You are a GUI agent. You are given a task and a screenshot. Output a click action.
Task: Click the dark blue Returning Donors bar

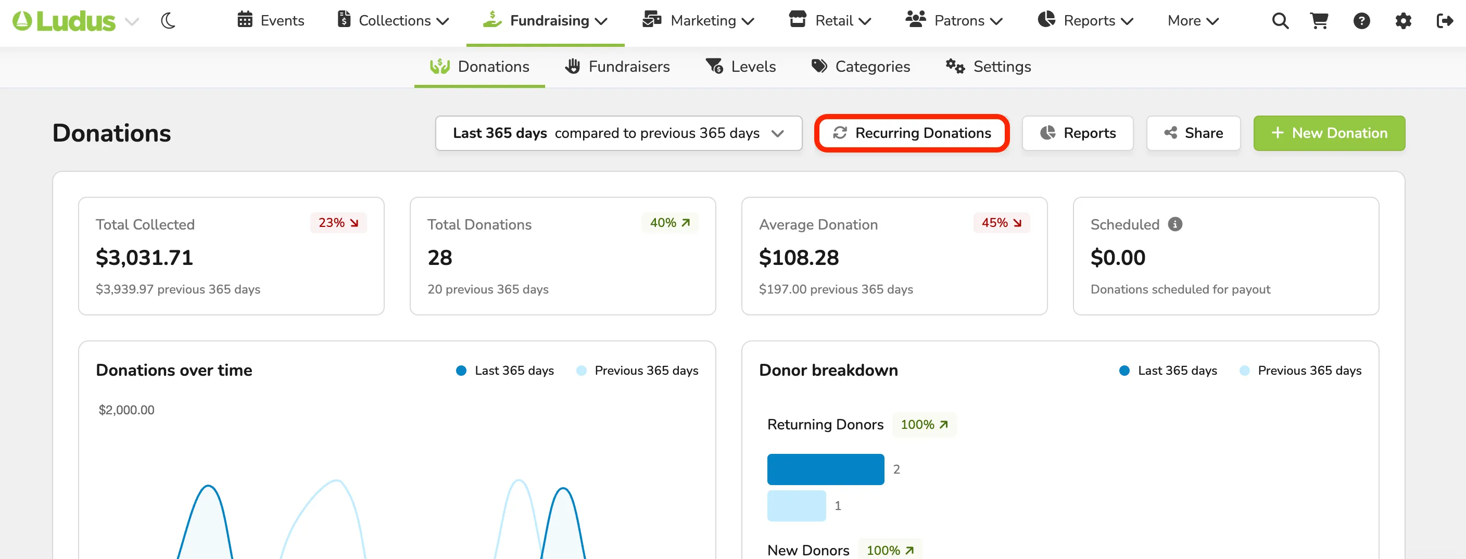826,469
